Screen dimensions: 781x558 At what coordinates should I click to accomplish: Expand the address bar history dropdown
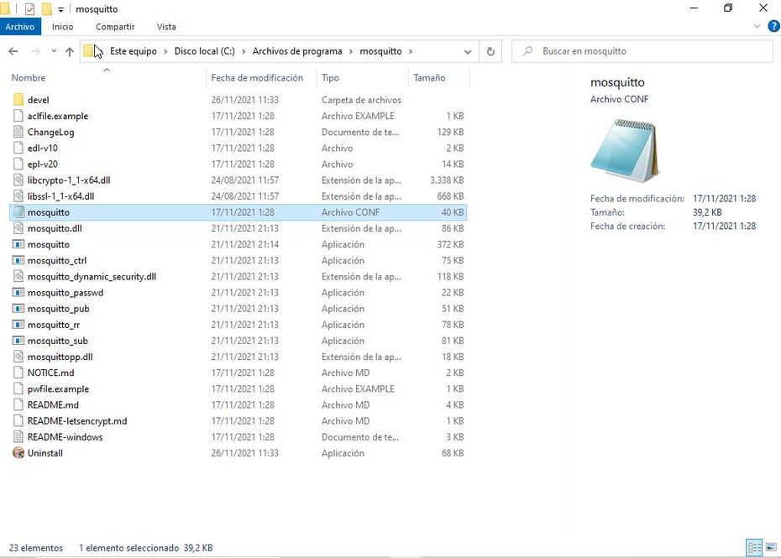point(467,51)
